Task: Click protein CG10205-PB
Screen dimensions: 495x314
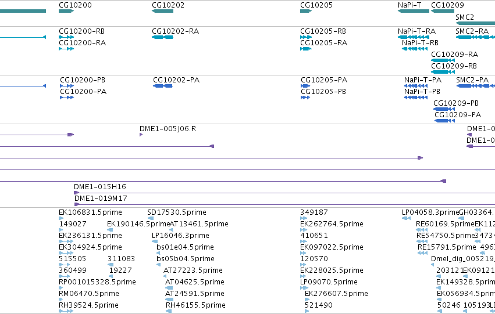Action: 305,98
